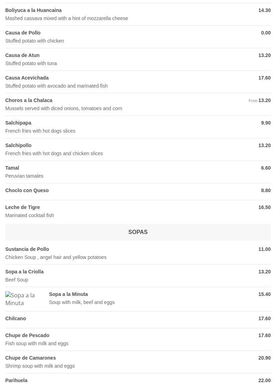Choose Causa Acevichada from the menu
The image size is (276, 386).
[27, 78]
